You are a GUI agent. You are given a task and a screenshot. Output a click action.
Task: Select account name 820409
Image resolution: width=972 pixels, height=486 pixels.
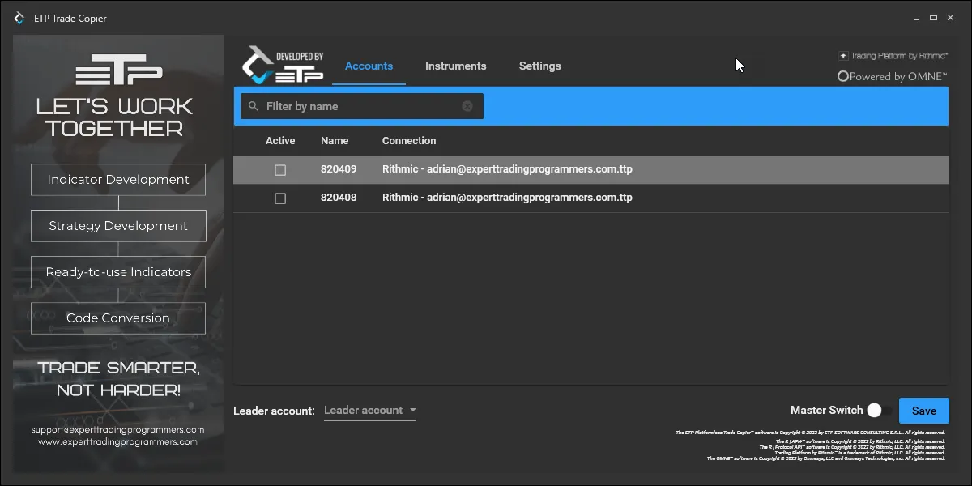pos(339,170)
